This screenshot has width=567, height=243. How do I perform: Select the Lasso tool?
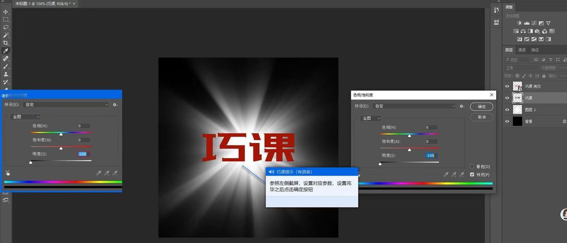(x=6, y=27)
